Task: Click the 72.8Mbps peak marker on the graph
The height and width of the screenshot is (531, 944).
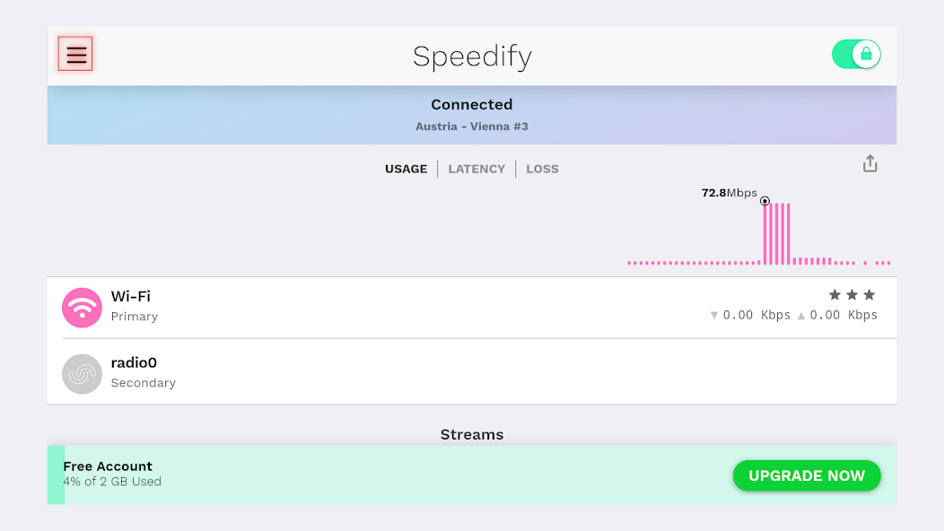Action: pos(765,201)
